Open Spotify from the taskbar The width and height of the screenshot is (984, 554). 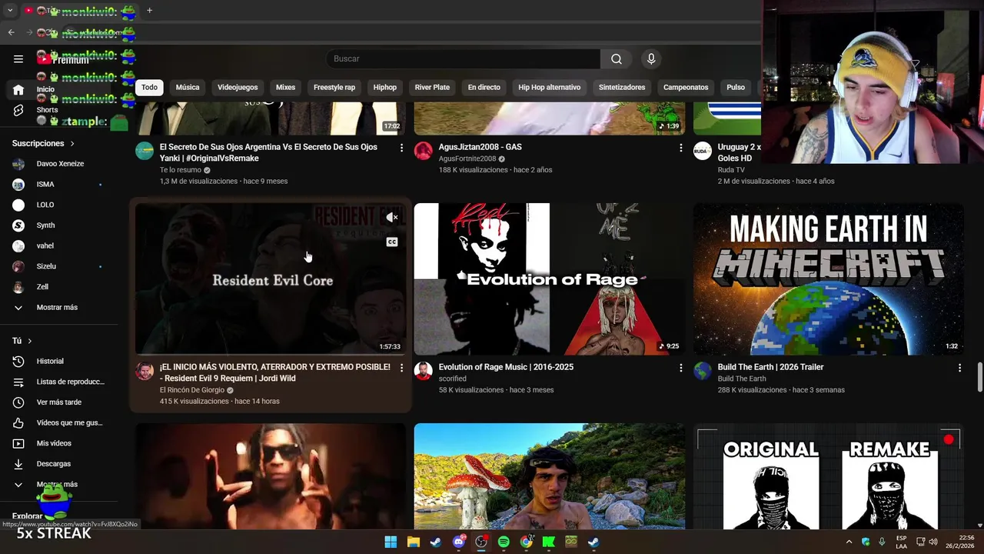(x=504, y=542)
